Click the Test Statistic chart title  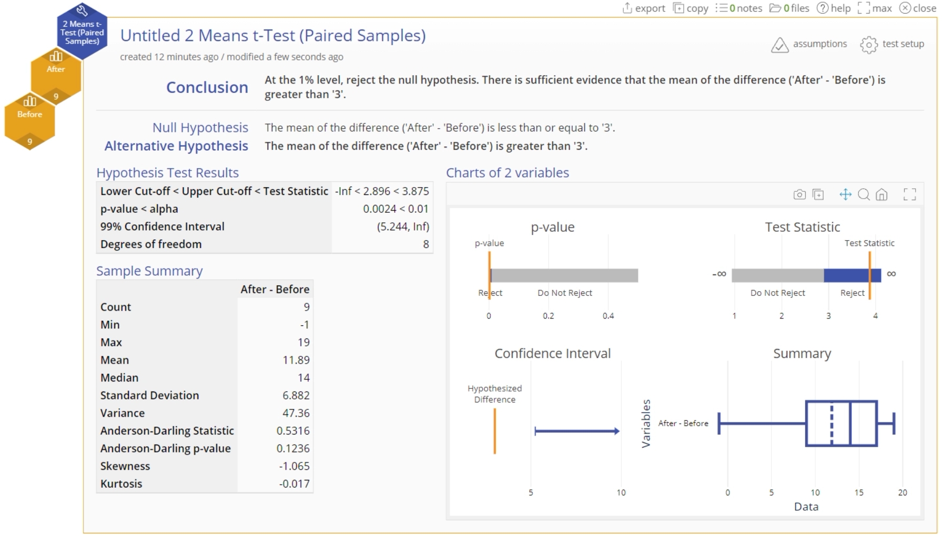tap(802, 227)
